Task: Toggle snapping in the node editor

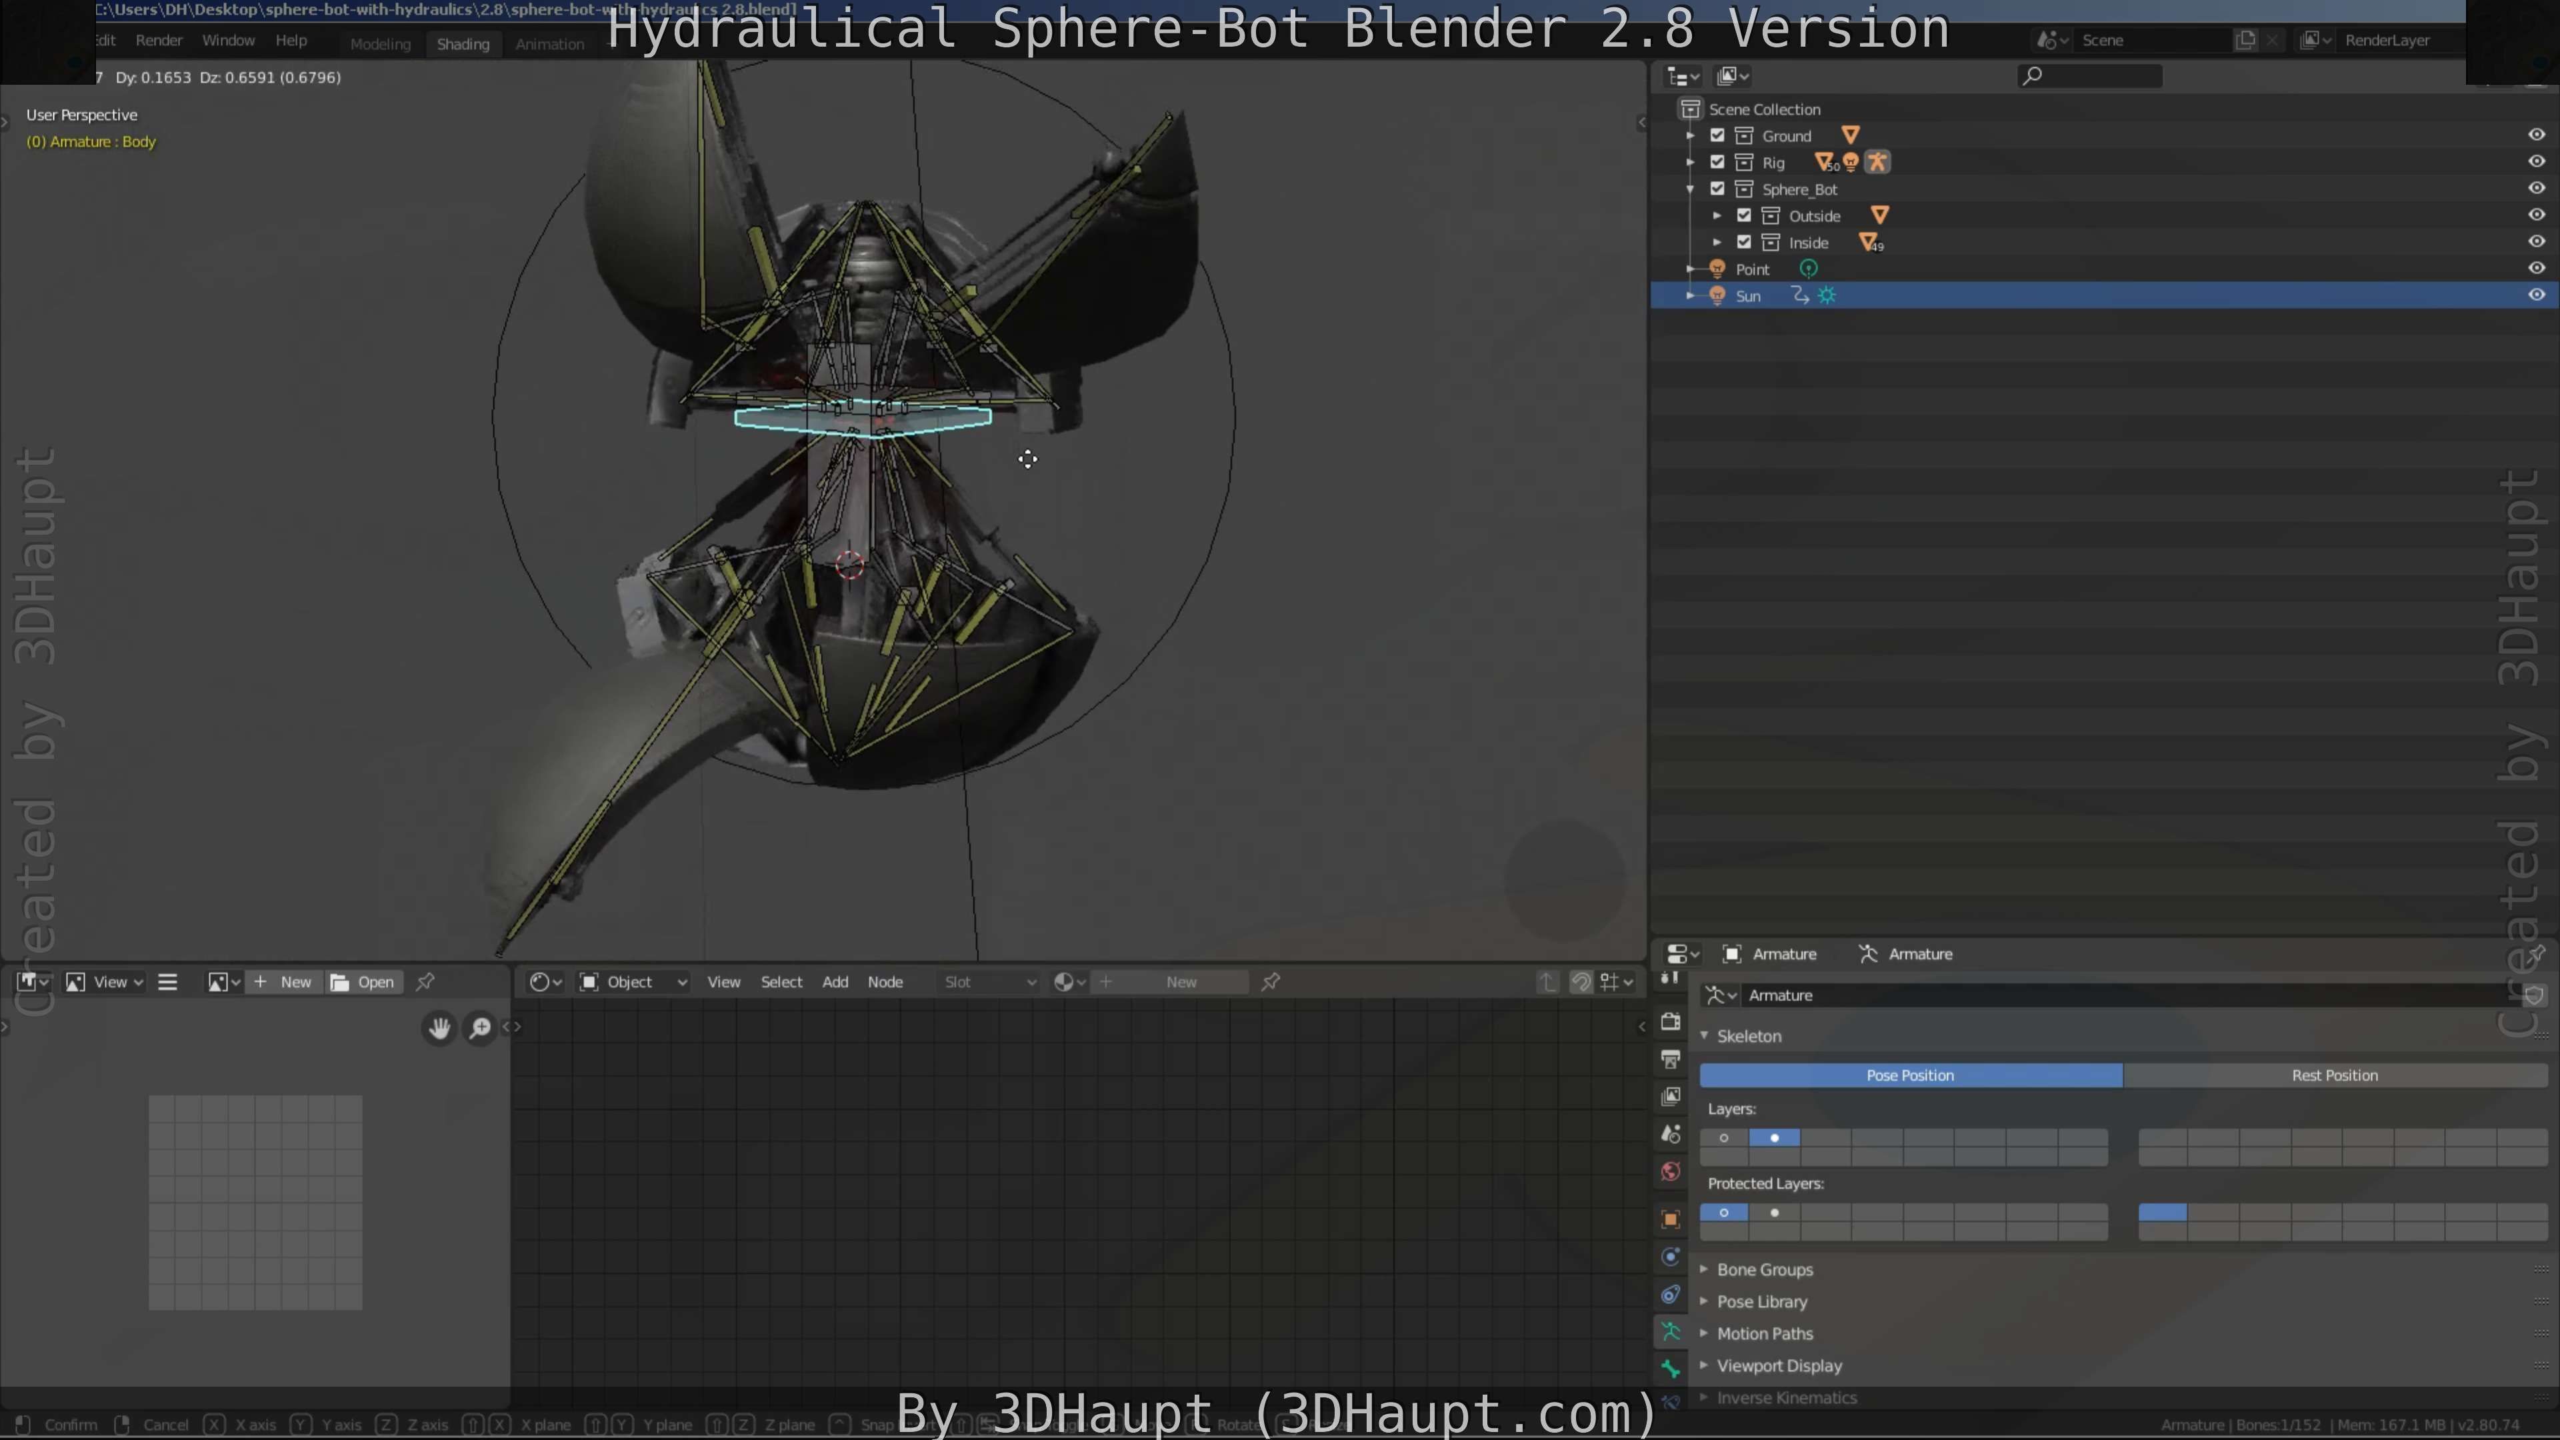Action: click(1581, 982)
